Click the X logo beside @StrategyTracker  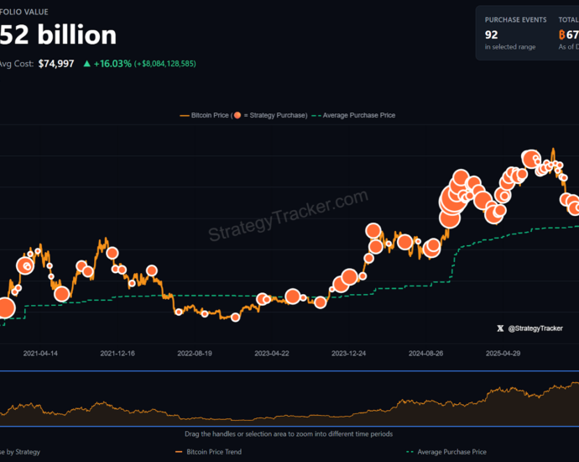point(501,328)
